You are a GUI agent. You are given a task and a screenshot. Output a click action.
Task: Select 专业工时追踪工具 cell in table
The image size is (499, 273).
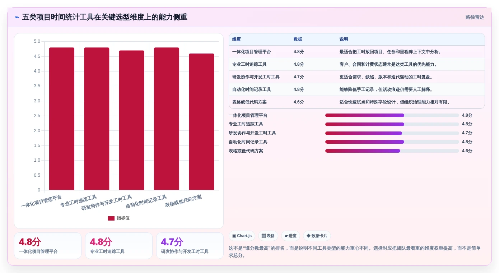pyautogui.click(x=249, y=64)
